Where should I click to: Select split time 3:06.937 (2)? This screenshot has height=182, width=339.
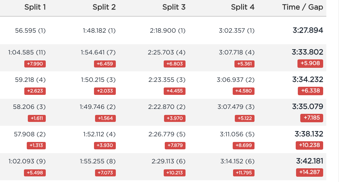(236, 80)
